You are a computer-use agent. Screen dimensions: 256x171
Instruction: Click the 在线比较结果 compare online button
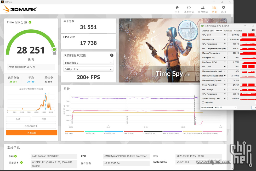click(31, 126)
